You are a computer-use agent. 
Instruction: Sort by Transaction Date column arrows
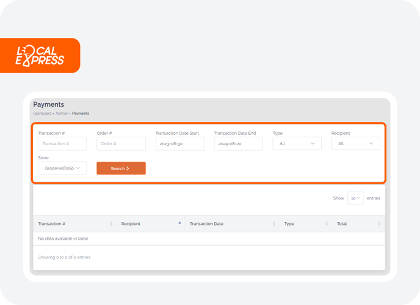(273, 224)
